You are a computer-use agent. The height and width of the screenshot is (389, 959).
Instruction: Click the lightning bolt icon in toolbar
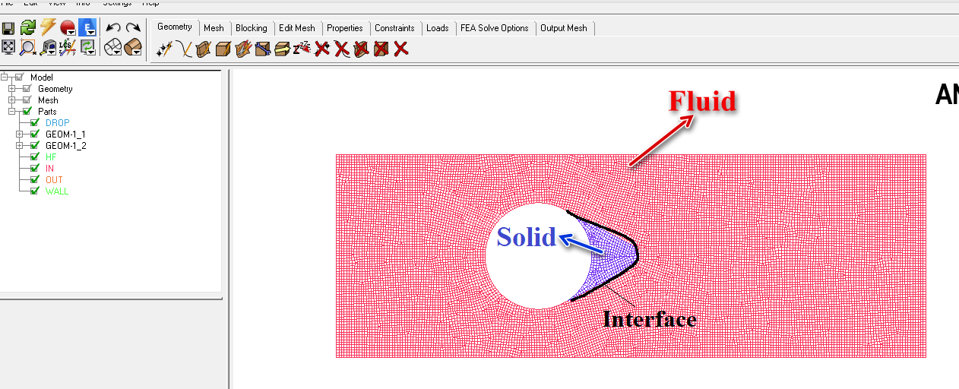[x=48, y=28]
